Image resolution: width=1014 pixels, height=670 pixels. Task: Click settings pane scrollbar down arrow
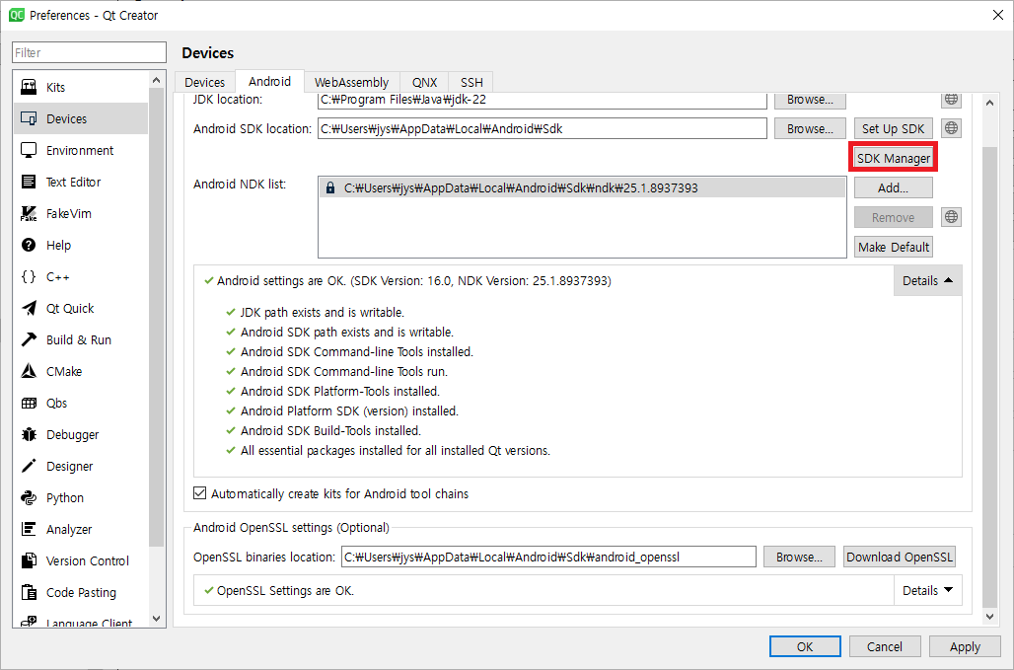pos(989,617)
